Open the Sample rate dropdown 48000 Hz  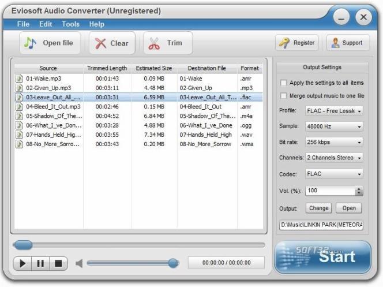pos(334,126)
